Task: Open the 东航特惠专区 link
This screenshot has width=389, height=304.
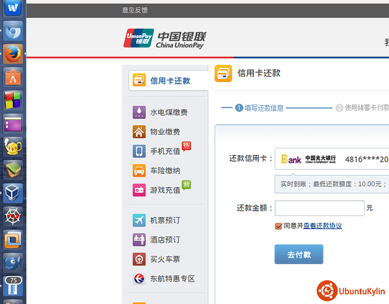Action: (173, 278)
